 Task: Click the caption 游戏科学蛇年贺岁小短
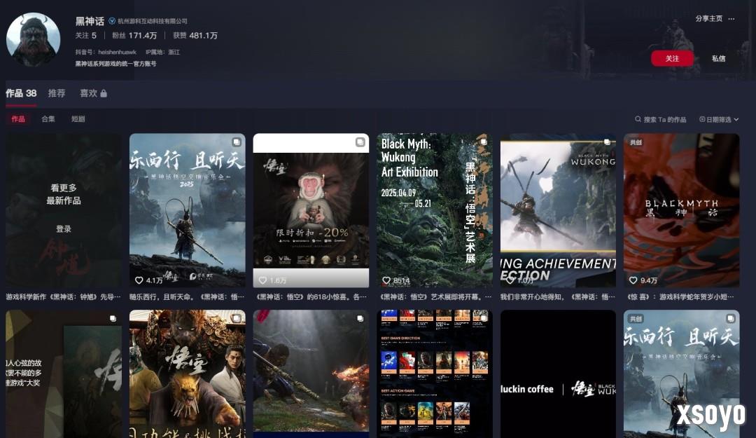(x=680, y=296)
